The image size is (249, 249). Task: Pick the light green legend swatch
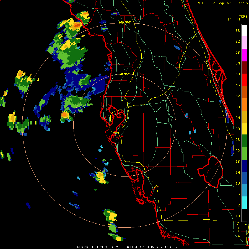244,153
